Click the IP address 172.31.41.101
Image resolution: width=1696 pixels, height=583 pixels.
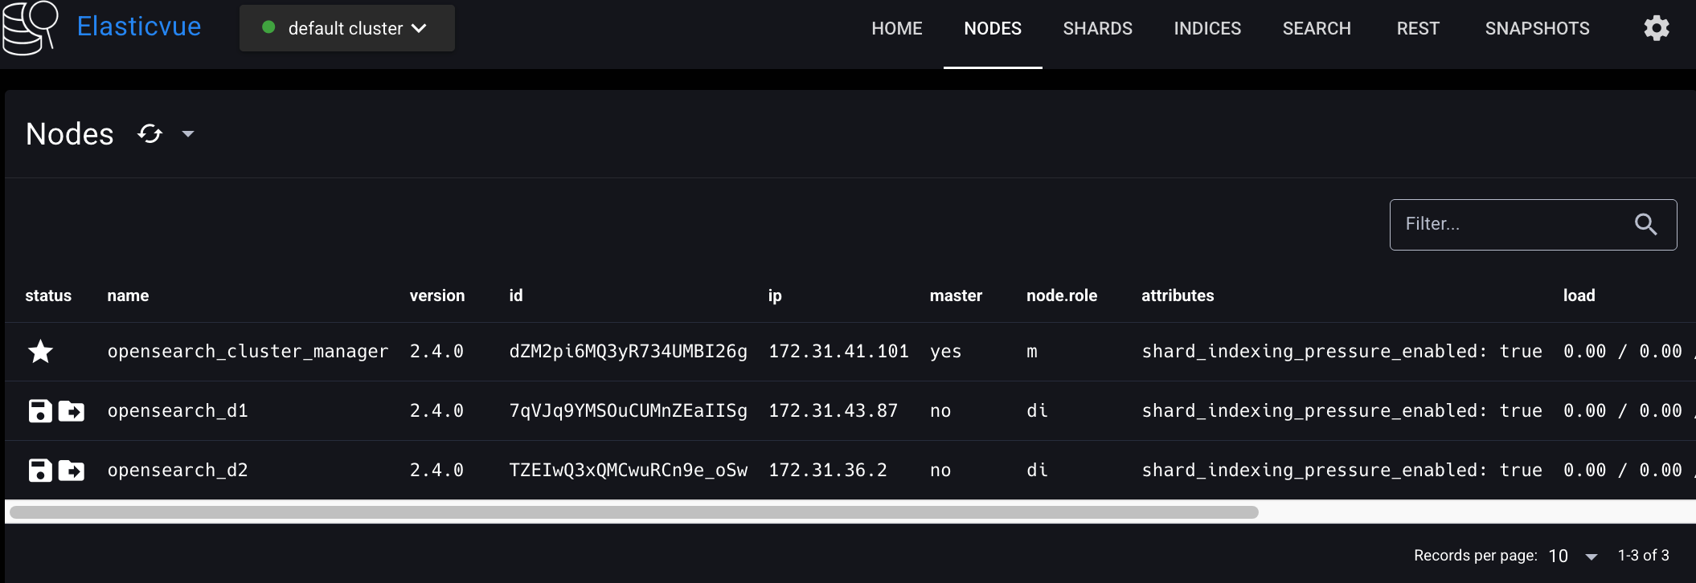coord(838,351)
